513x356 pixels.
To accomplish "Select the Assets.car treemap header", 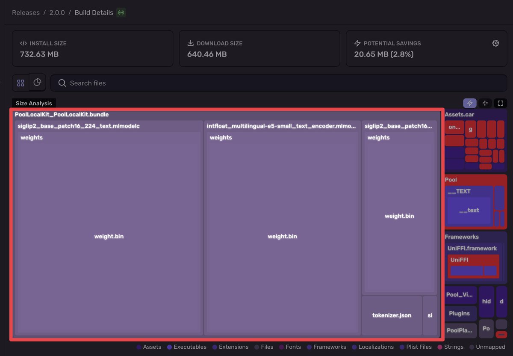I will 459,115.
